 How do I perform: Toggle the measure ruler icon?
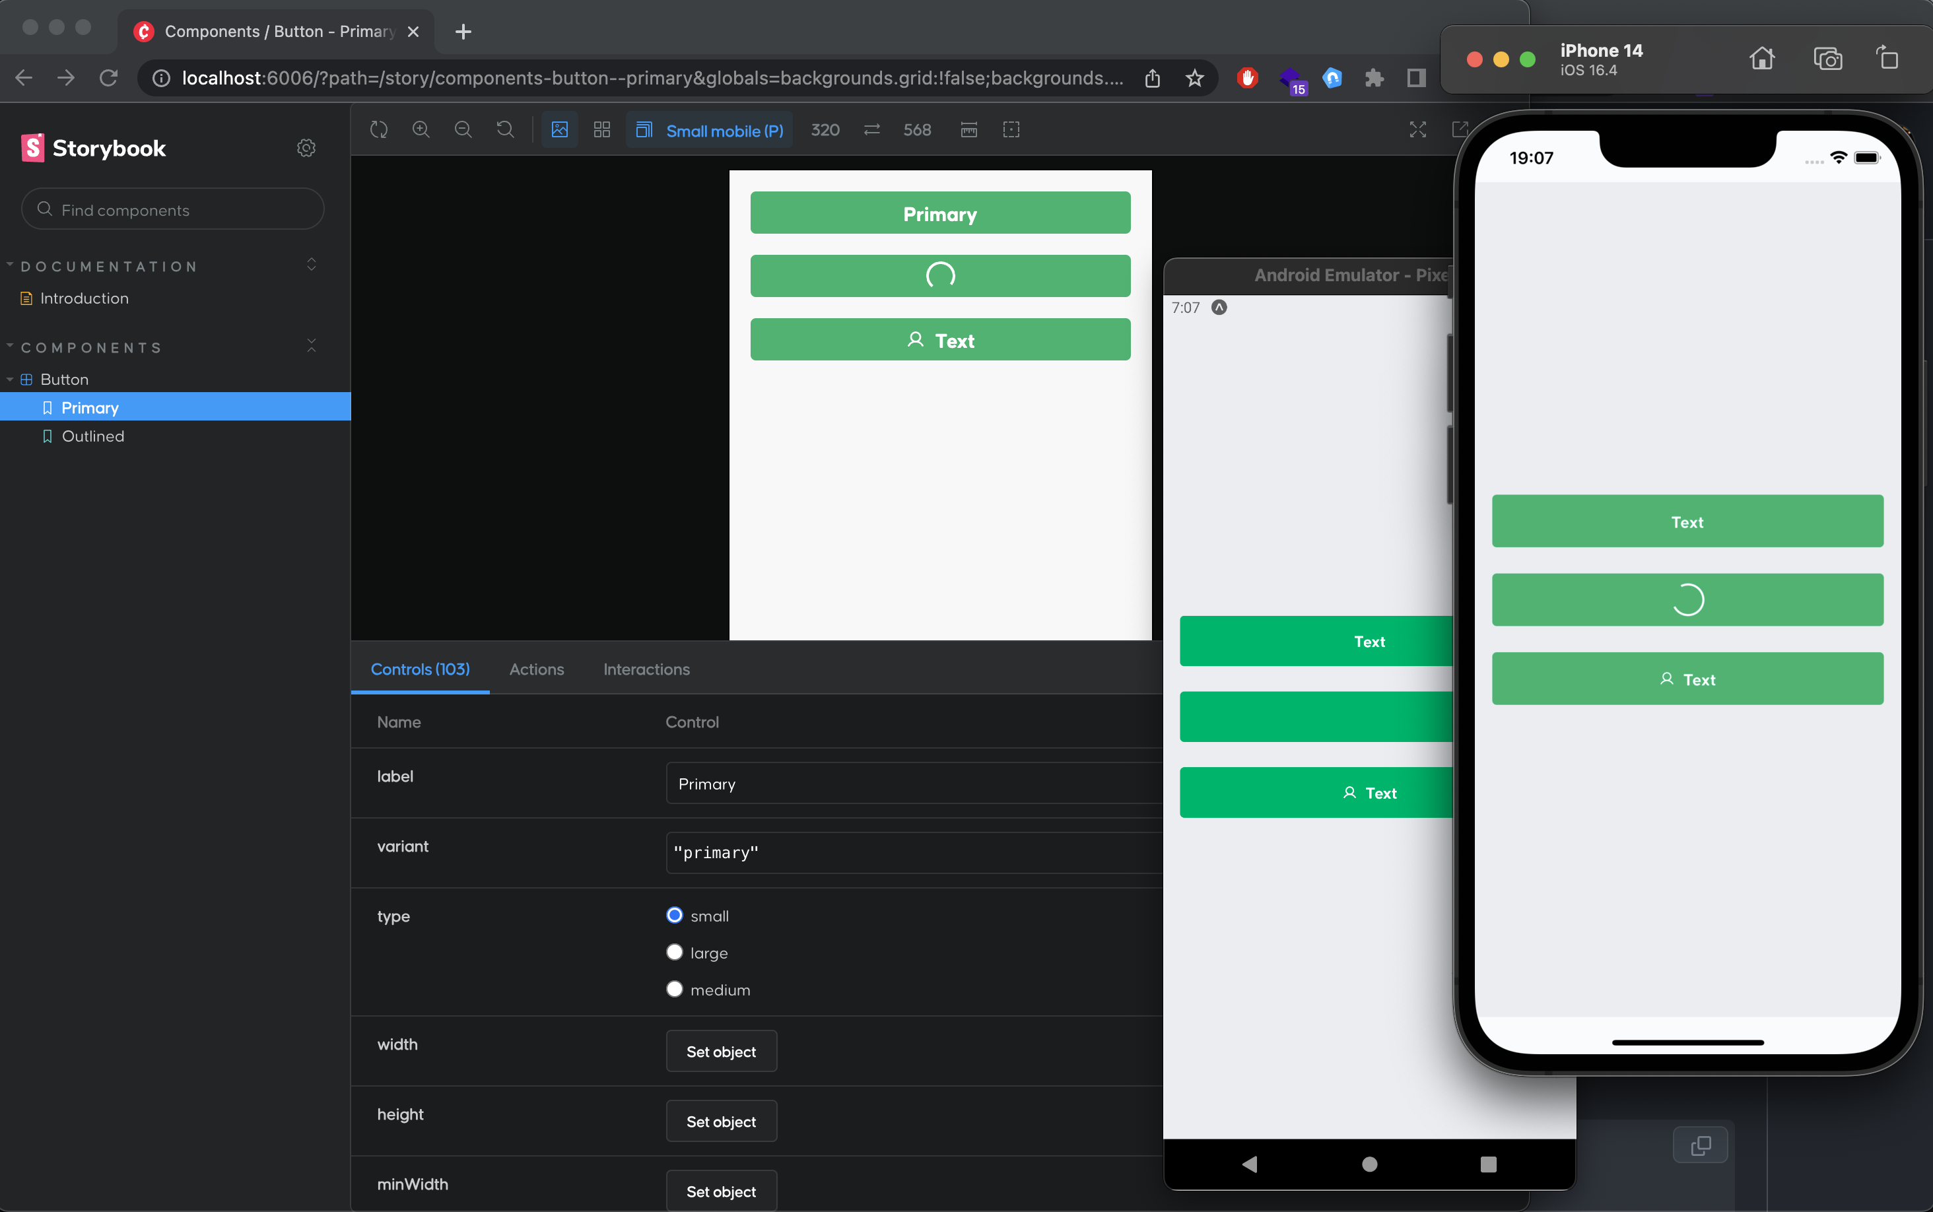[x=969, y=130]
